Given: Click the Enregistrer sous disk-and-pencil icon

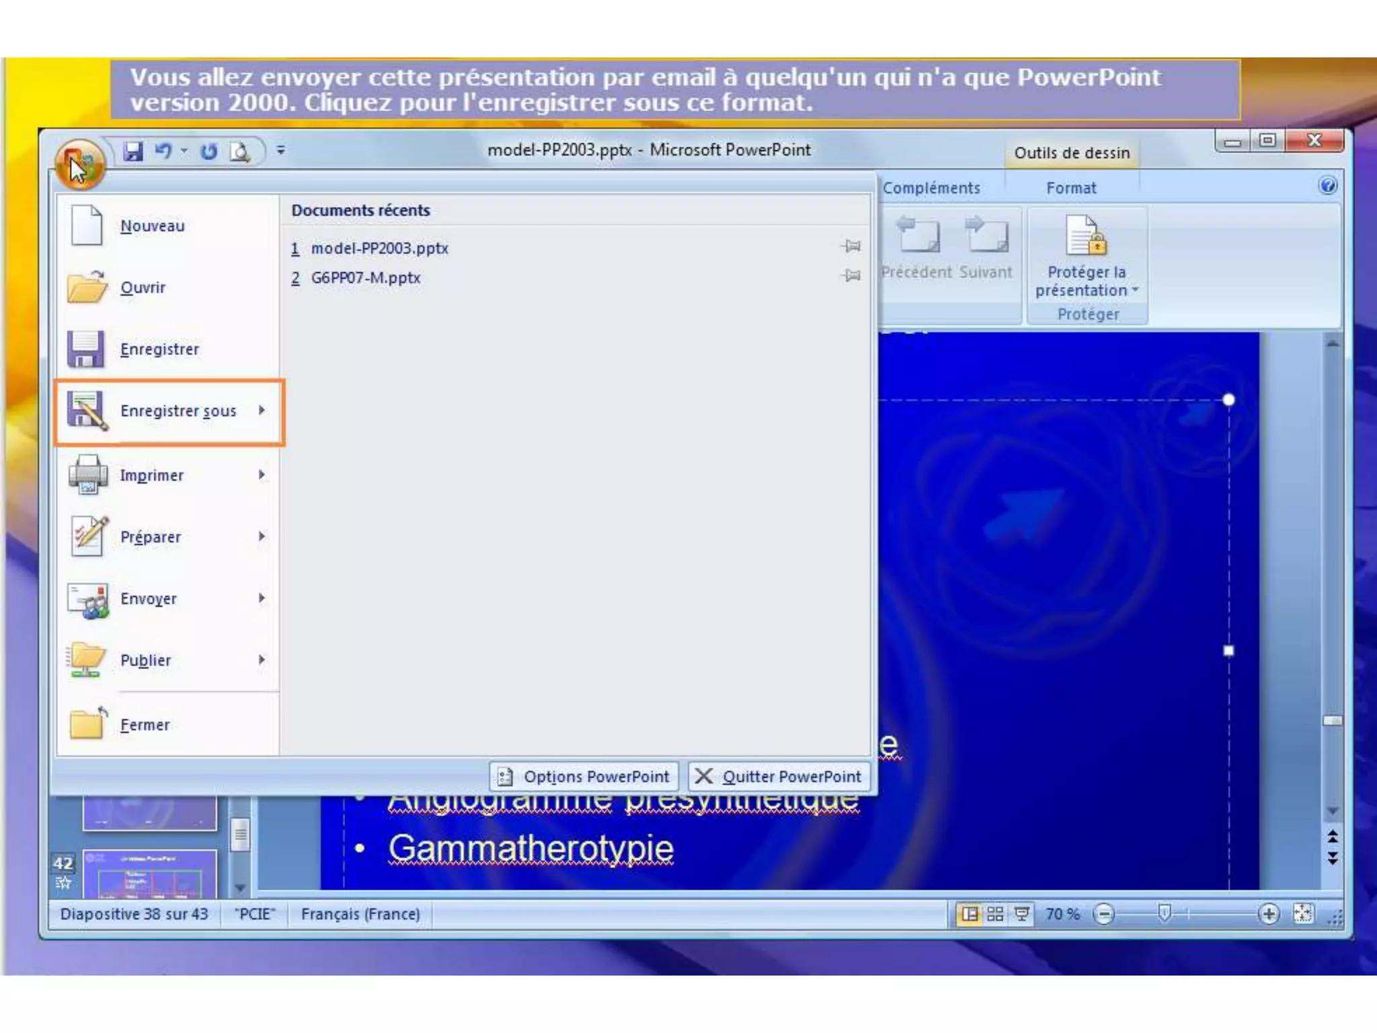Looking at the screenshot, I should click(x=87, y=411).
